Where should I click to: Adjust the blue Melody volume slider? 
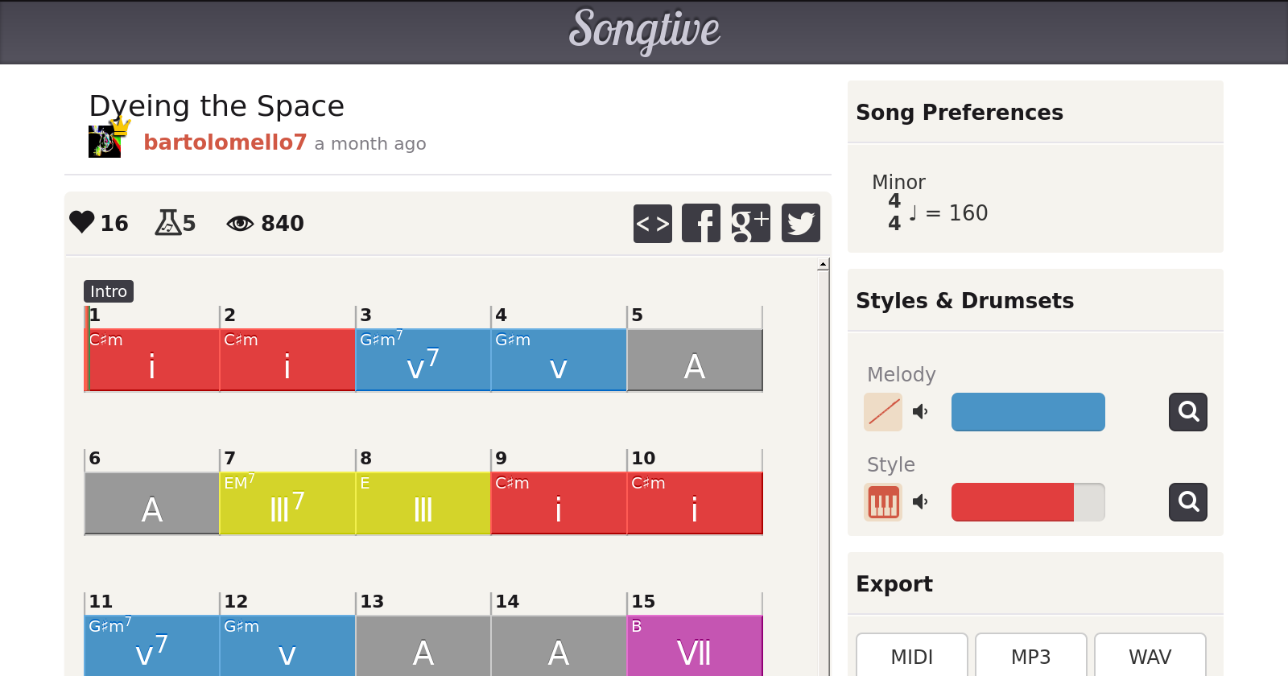[1027, 412]
